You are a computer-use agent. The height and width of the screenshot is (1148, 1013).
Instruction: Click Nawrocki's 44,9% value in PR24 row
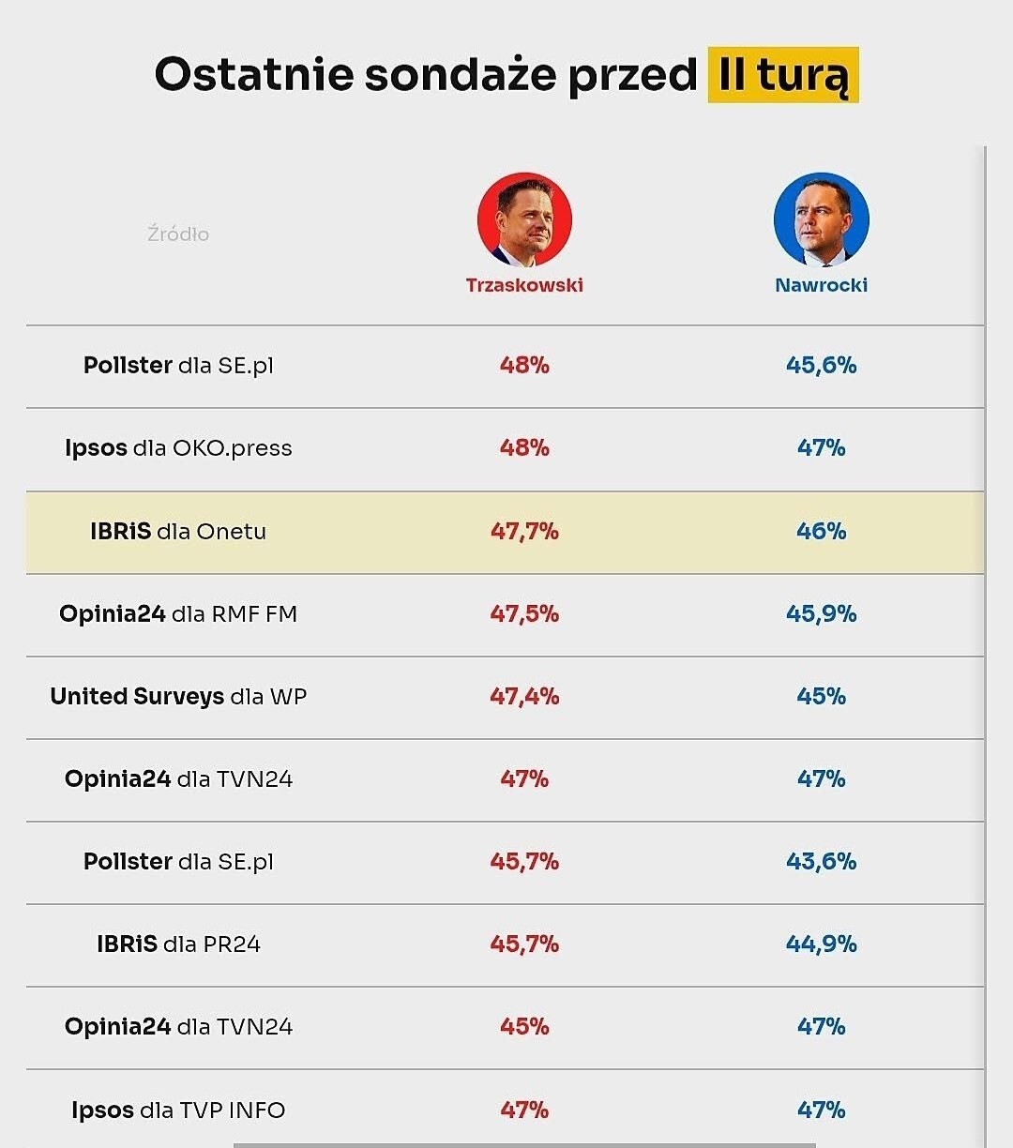click(x=821, y=944)
